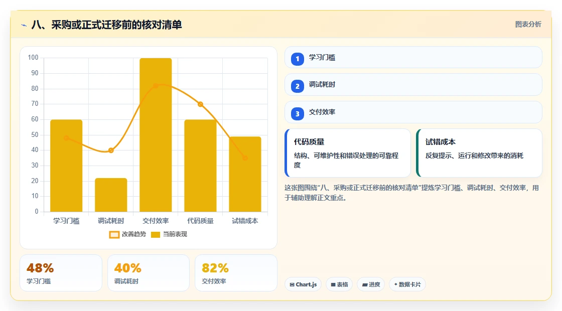Click the 交付效率 x-axis label

(x=156, y=221)
